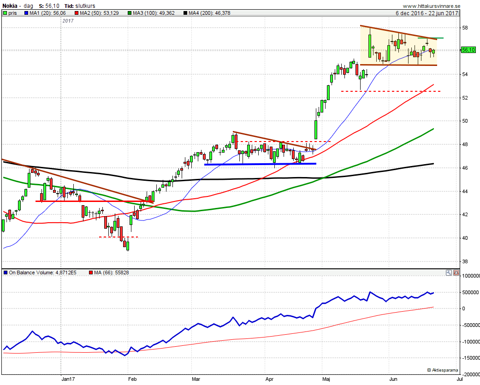This screenshot has height=385, width=480.
Task: Click the 38 price axis label
Action: pyautogui.click(x=465, y=262)
